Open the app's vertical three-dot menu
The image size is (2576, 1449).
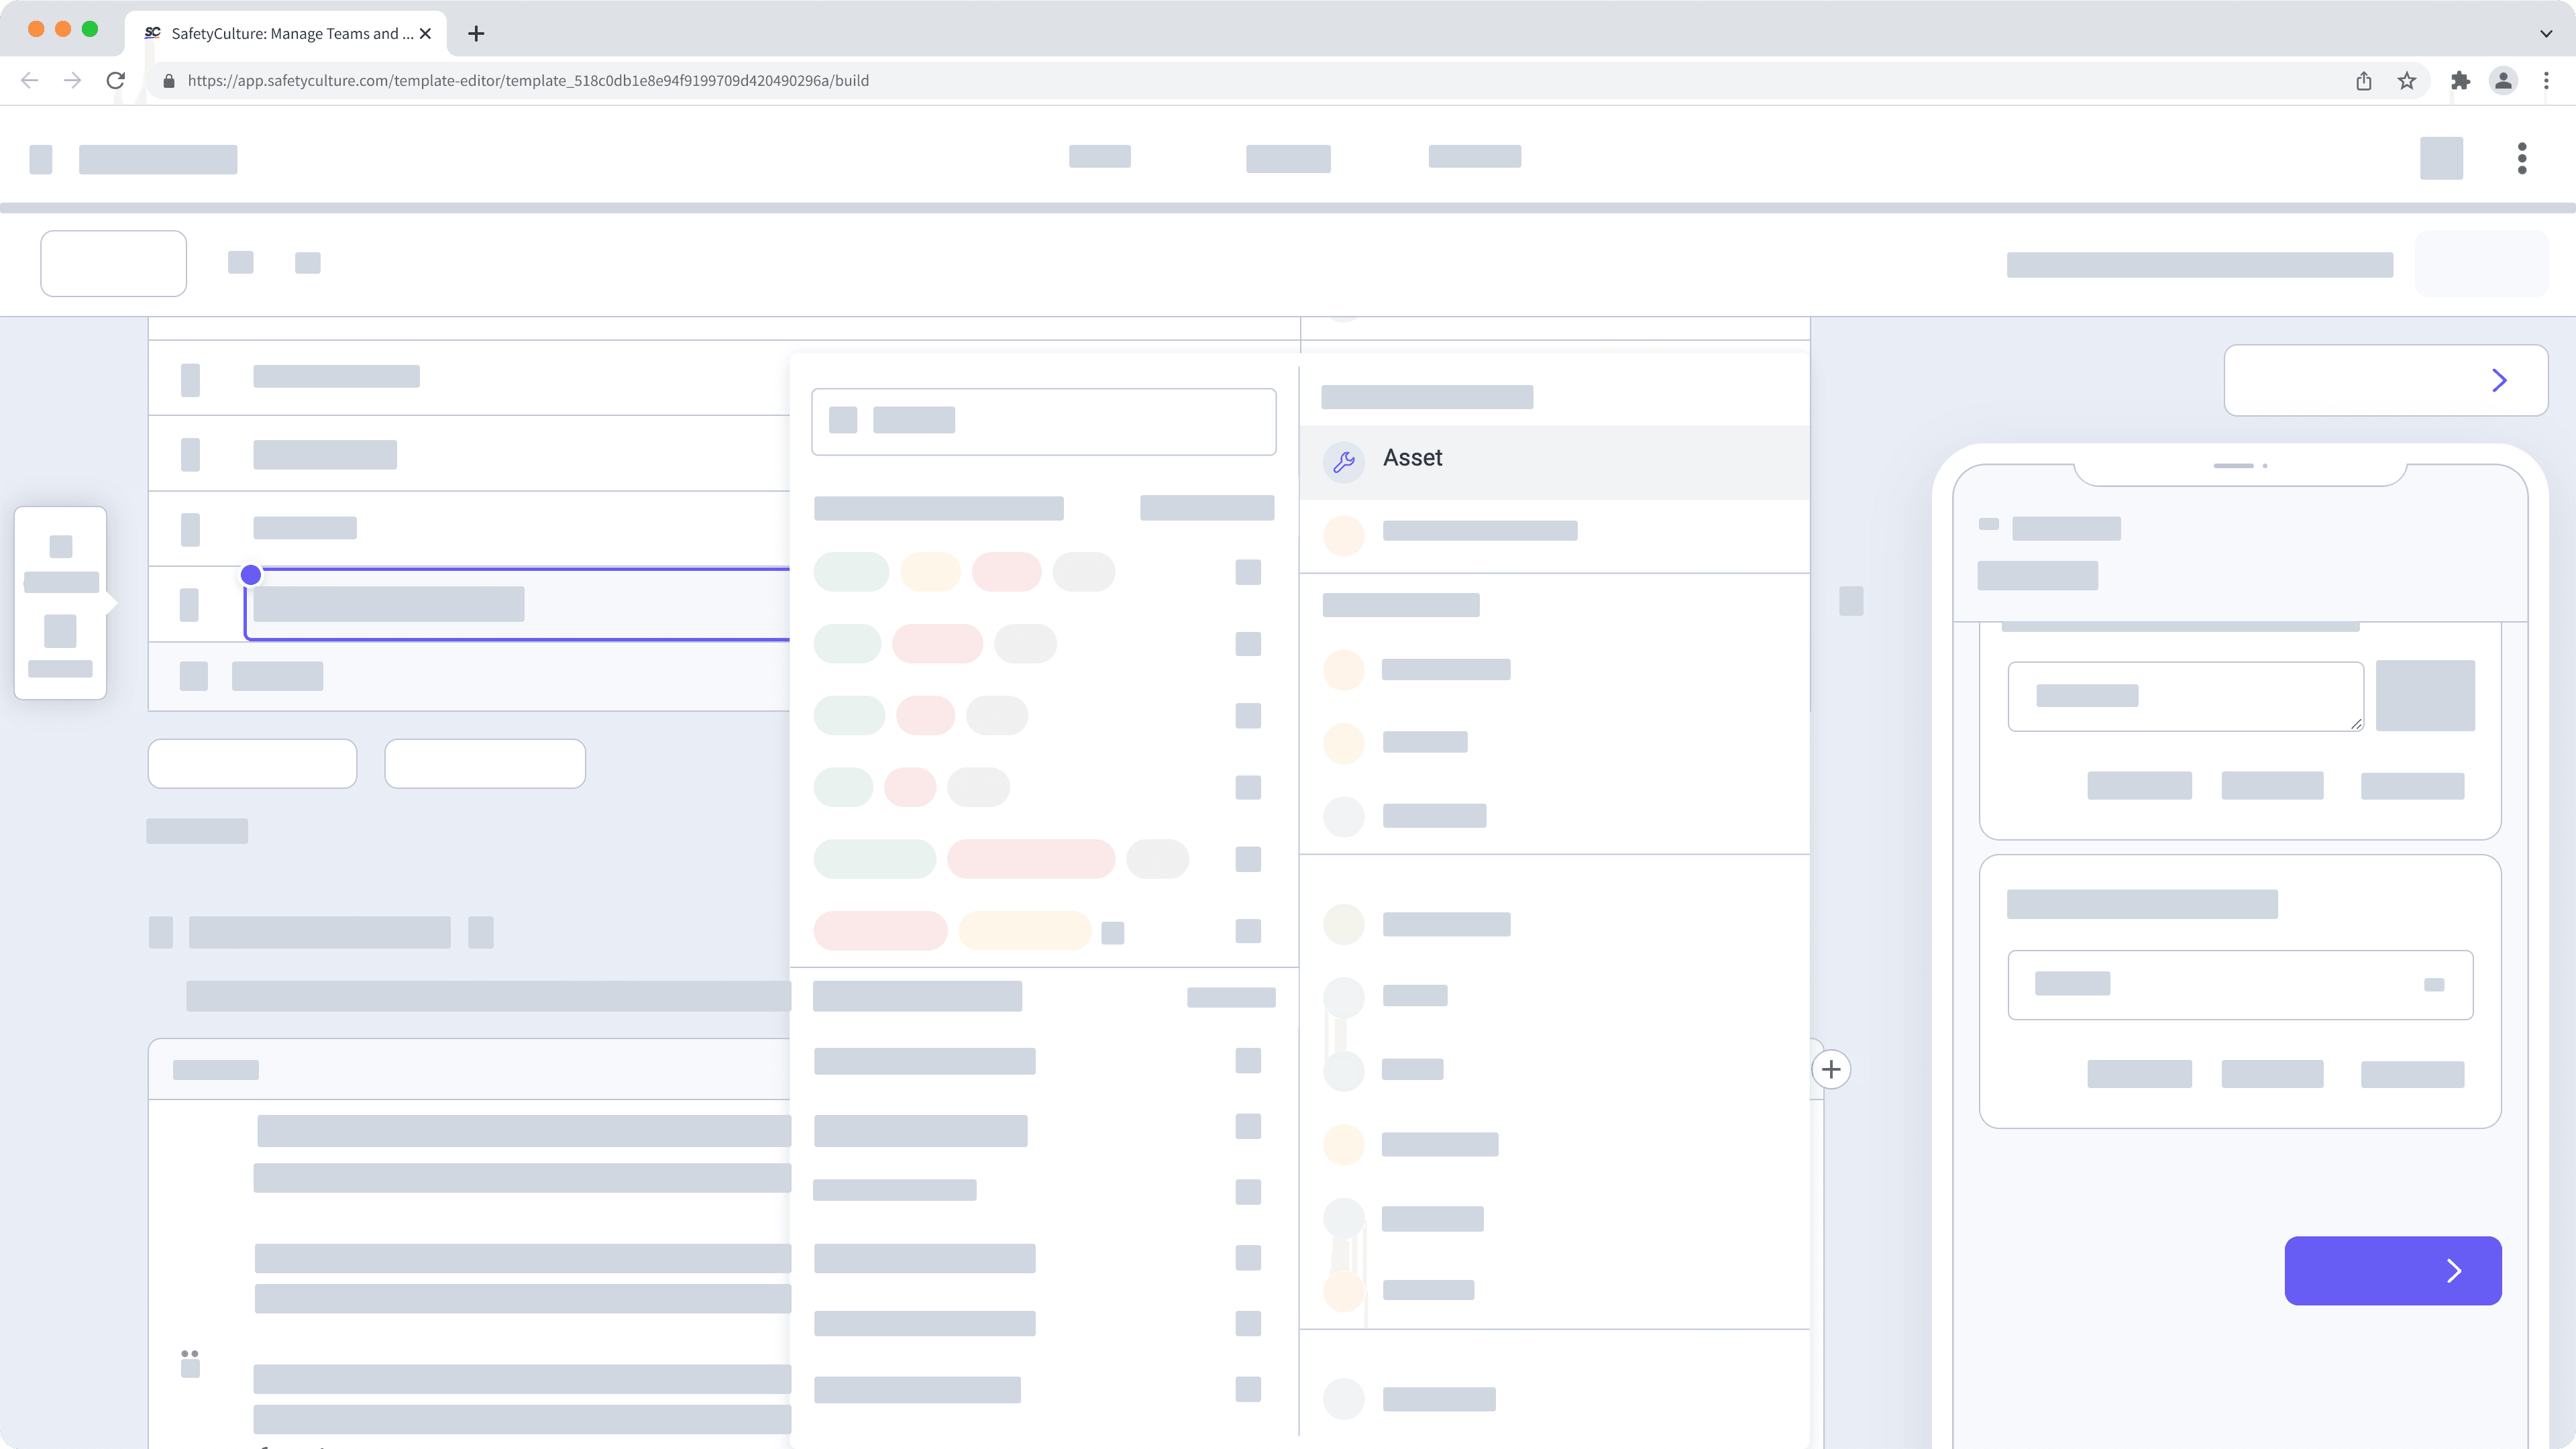[2522, 158]
